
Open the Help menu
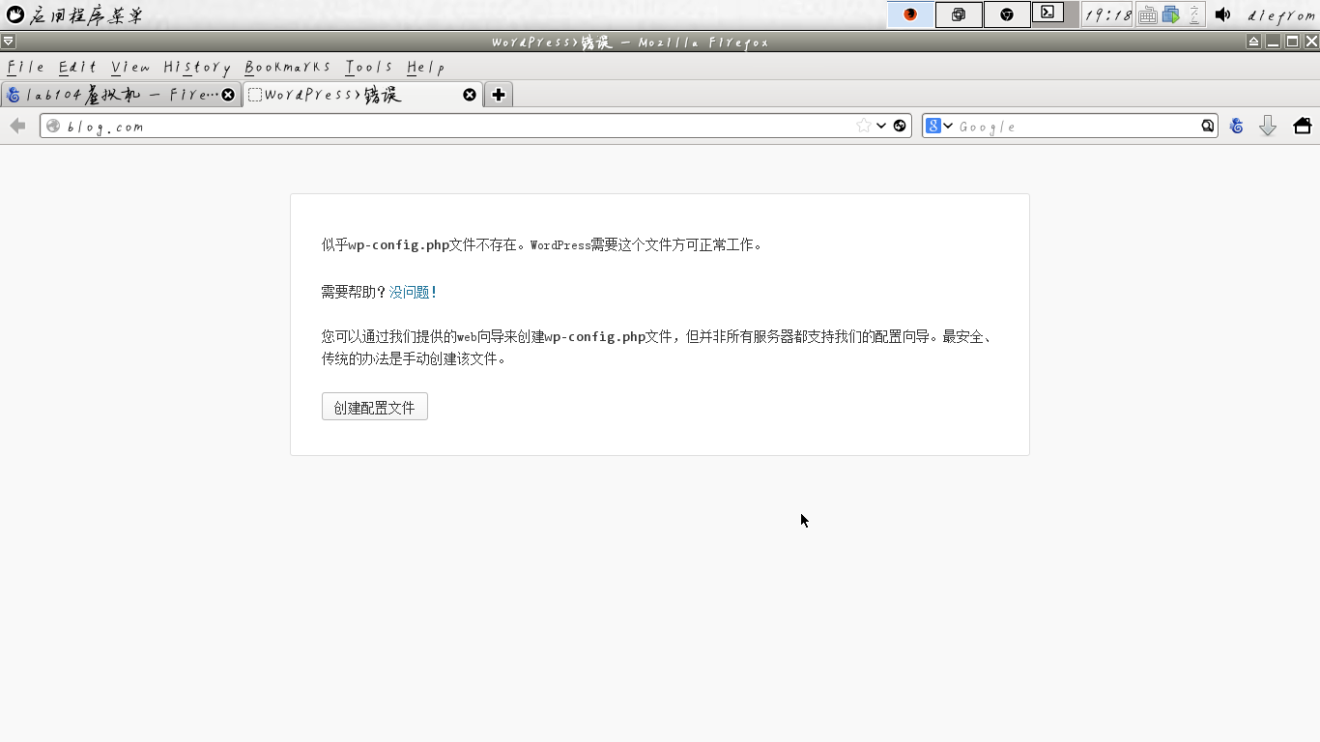coord(426,67)
